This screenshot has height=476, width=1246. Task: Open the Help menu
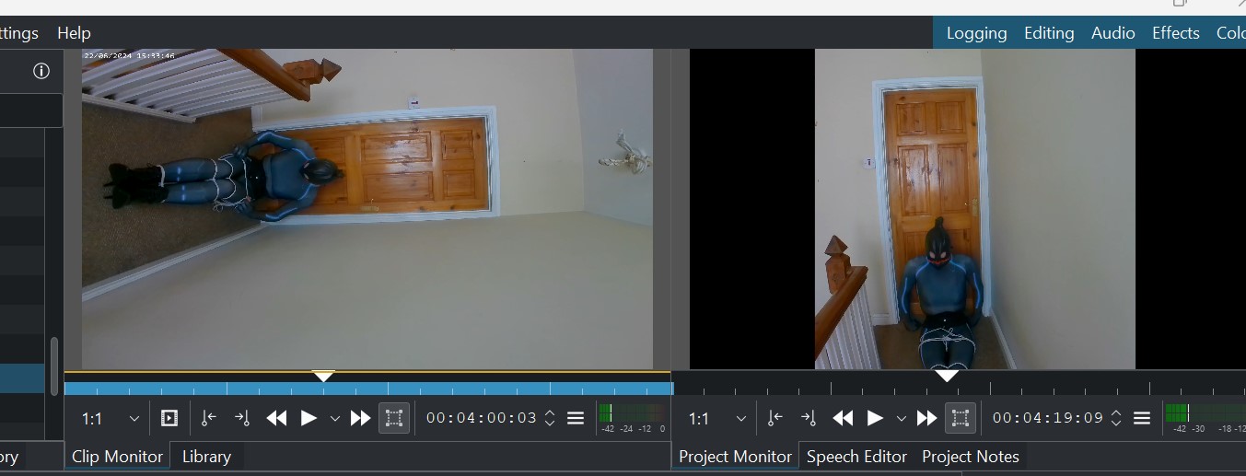point(74,33)
